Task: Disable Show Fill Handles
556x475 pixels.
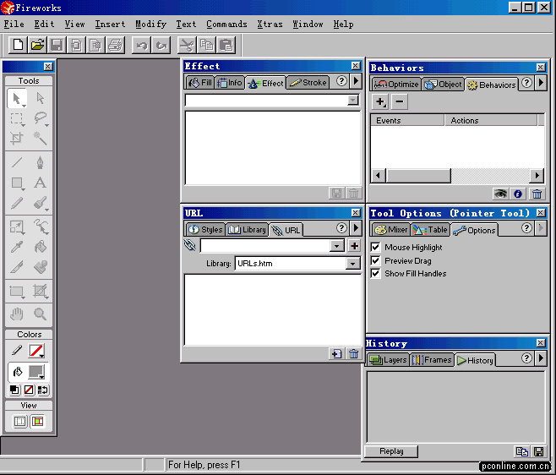Action: (x=376, y=273)
